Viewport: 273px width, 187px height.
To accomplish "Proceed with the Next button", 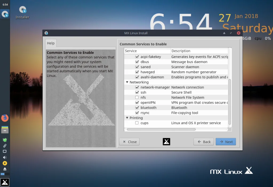I will coord(226,142).
